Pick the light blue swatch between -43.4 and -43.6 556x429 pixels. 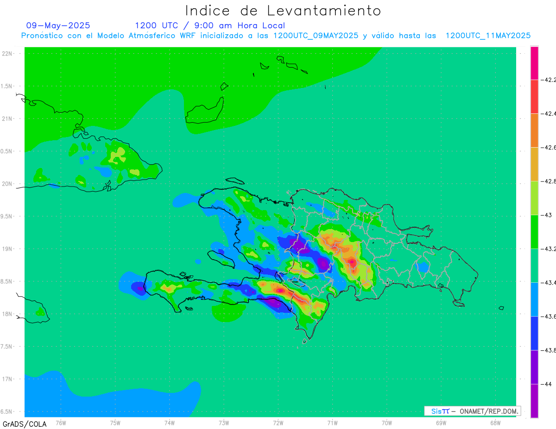click(534, 299)
